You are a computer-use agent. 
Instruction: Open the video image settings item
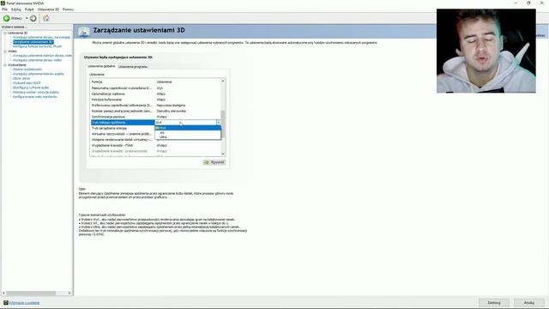pos(37,60)
